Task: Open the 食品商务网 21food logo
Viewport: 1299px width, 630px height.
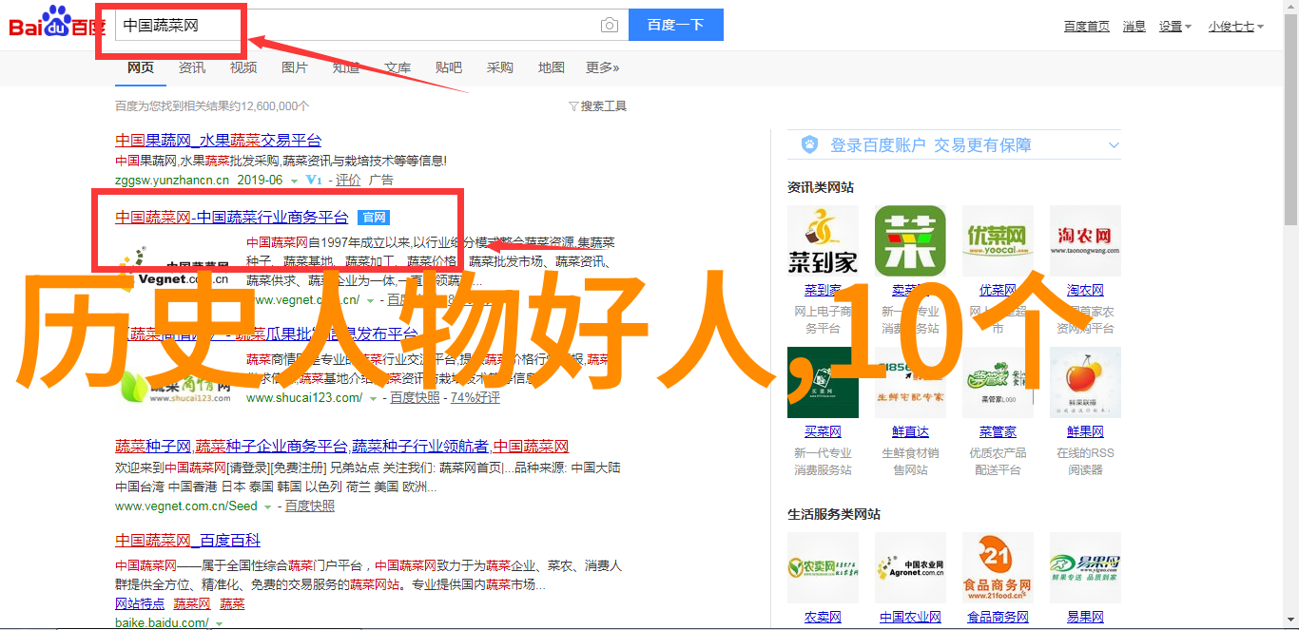Action: [998, 567]
